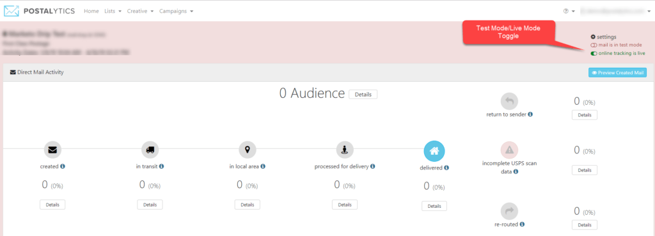Image resolution: width=655 pixels, height=236 pixels.
Task: Click the in local area pin icon
Action: pos(248,150)
